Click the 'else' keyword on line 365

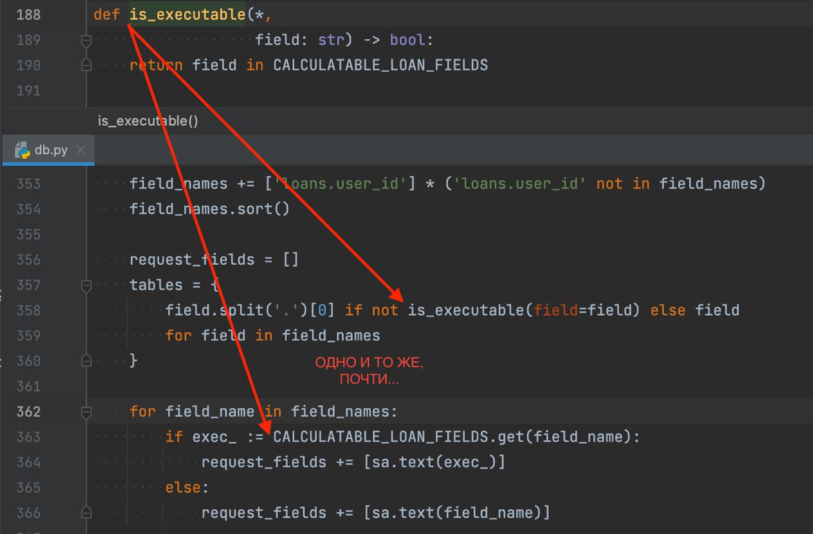pyautogui.click(x=183, y=487)
